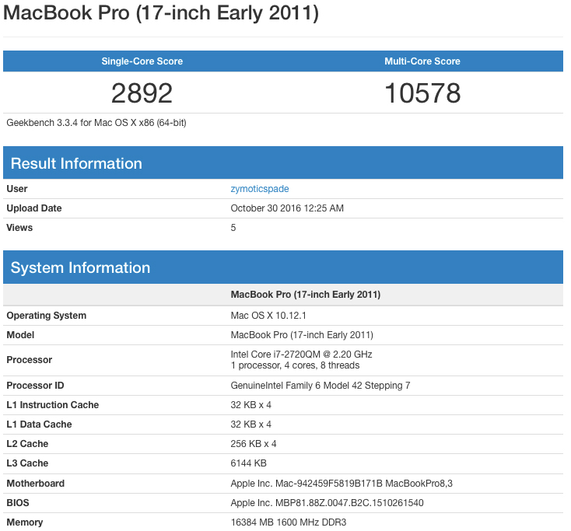Click the Model row label
Viewport: 571px width, 531px height.
click(x=20, y=335)
